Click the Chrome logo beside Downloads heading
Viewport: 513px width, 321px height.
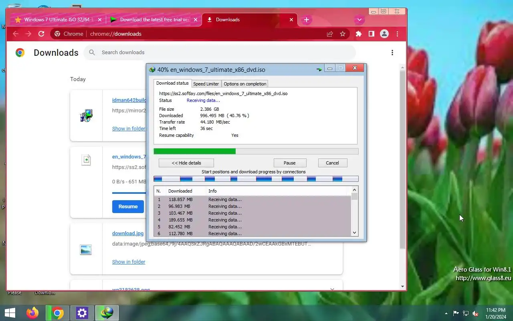click(x=20, y=53)
